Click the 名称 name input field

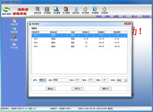click(61, 80)
